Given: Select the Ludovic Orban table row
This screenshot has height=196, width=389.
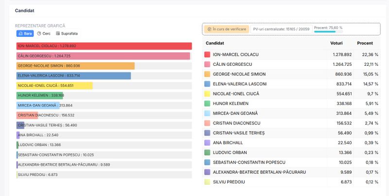Looking at the screenshot, I should (x=291, y=152).
